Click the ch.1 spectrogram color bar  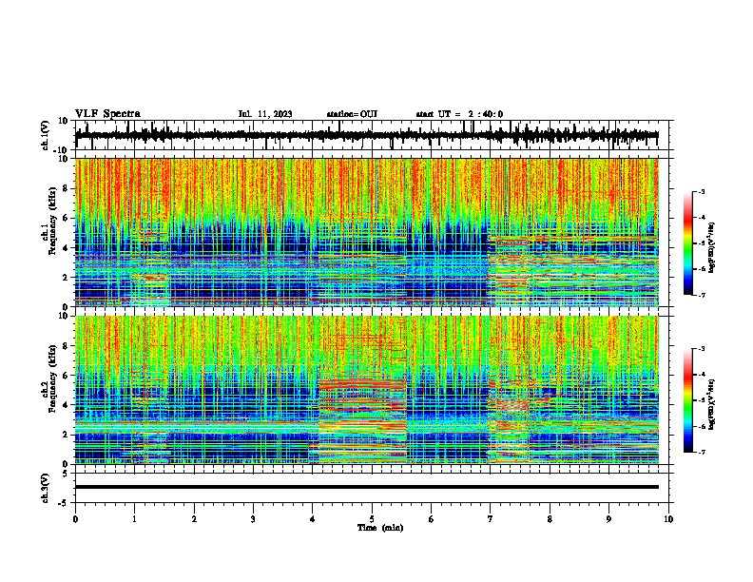click(688, 243)
